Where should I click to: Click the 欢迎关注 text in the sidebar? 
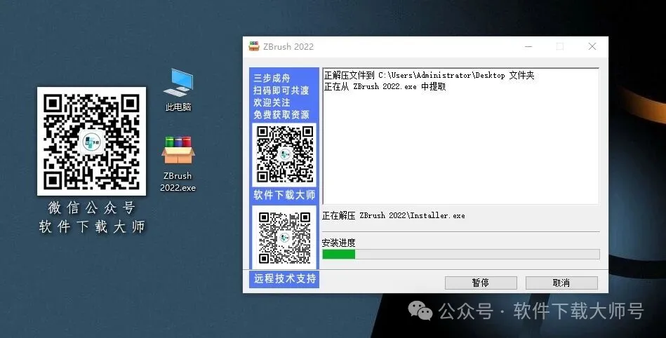tap(272, 103)
